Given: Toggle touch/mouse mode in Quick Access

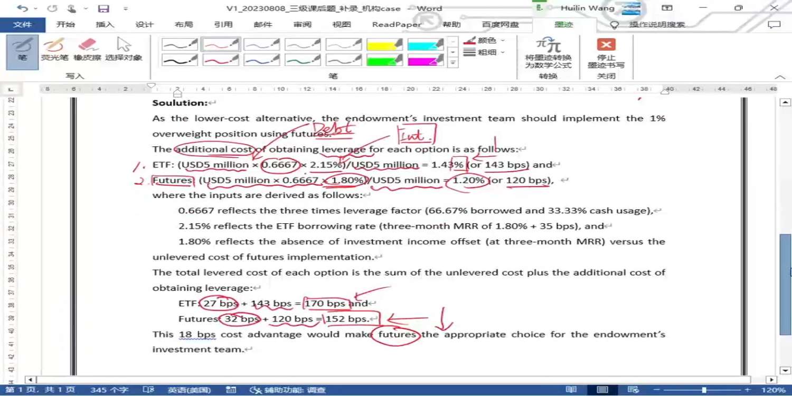Looking at the screenshot, I should tap(72, 8).
